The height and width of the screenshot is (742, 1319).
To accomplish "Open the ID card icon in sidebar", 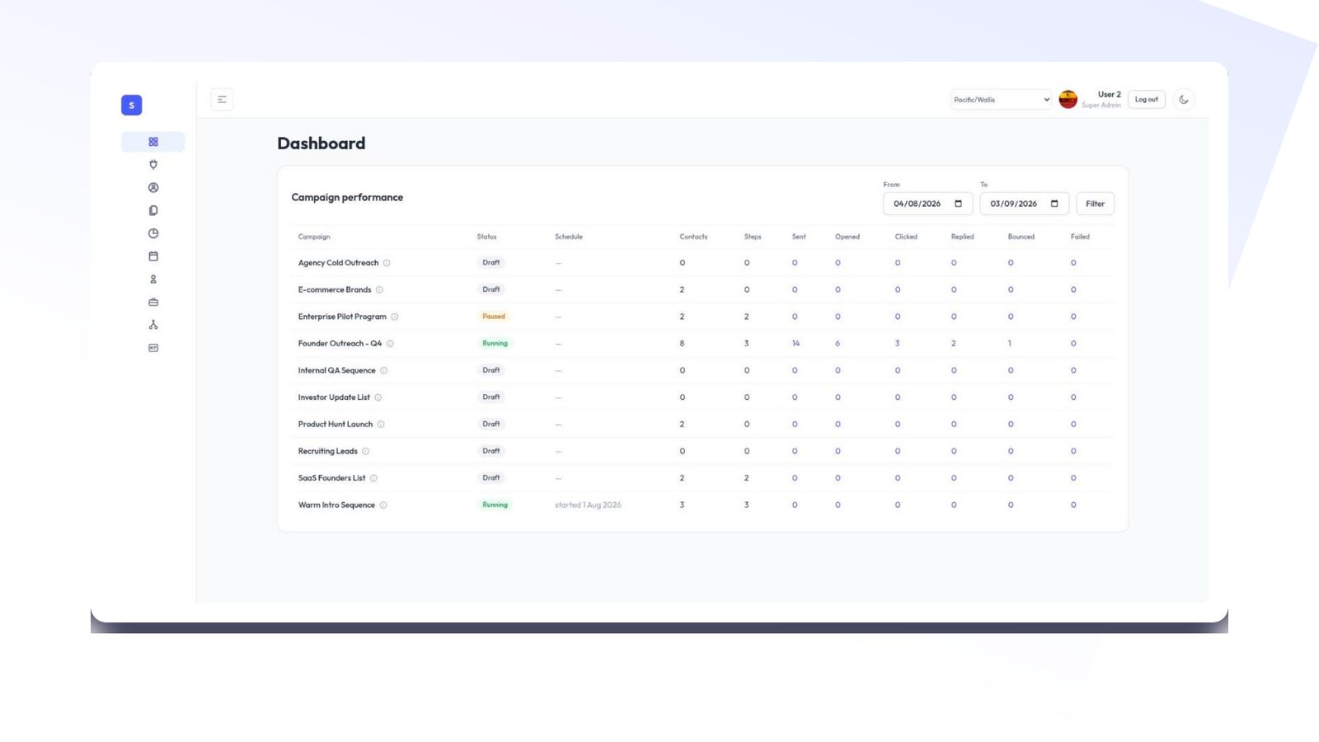I will (x=153, y=348).
